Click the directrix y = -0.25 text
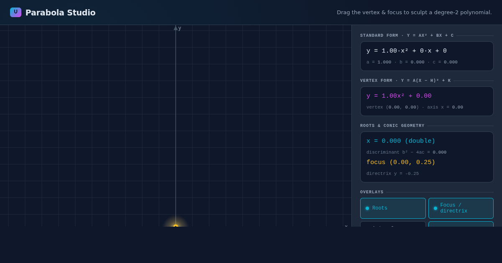Image resolution: width=502 pixels, height=263 pixels. click(x=392, y=174)
